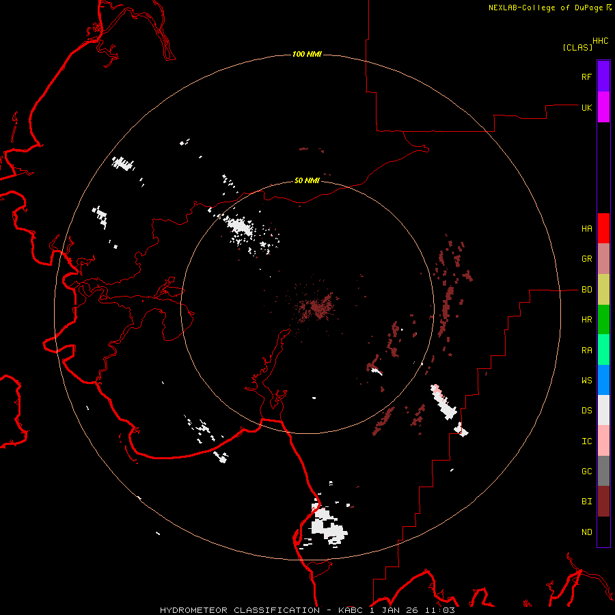Click the red HA color swatch
Image resolution: width=615 pixels, height=615 pixels.
coord(603,228)
